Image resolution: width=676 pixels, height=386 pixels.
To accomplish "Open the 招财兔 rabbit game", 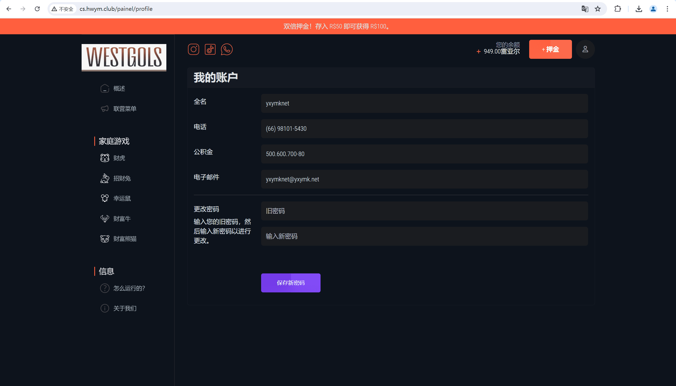I will pos(122,178).
